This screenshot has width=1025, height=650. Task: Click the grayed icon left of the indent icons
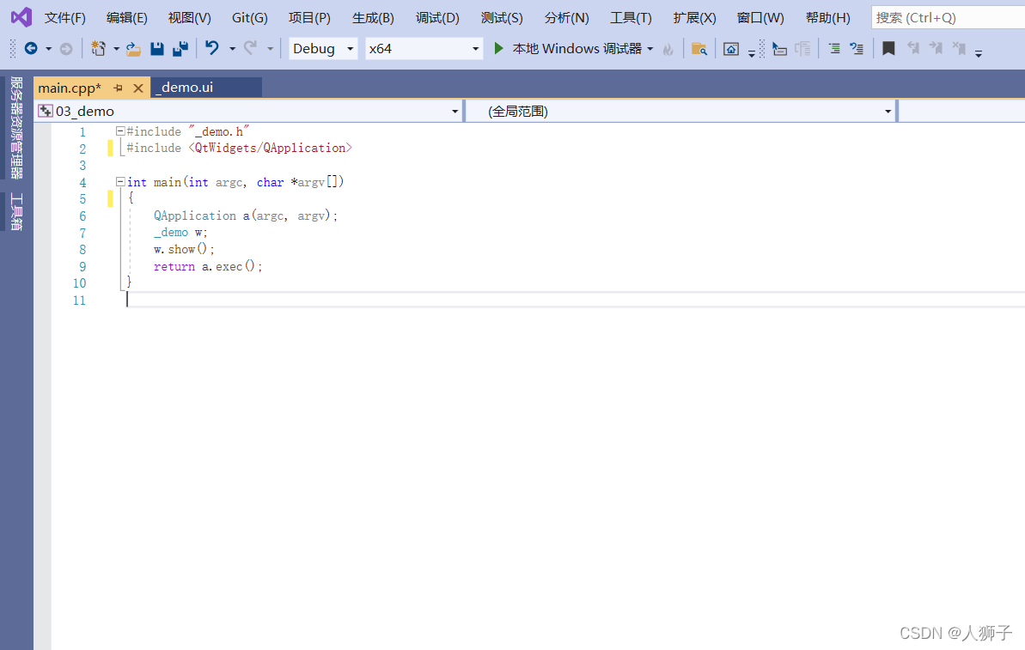(x=802, y=49)
